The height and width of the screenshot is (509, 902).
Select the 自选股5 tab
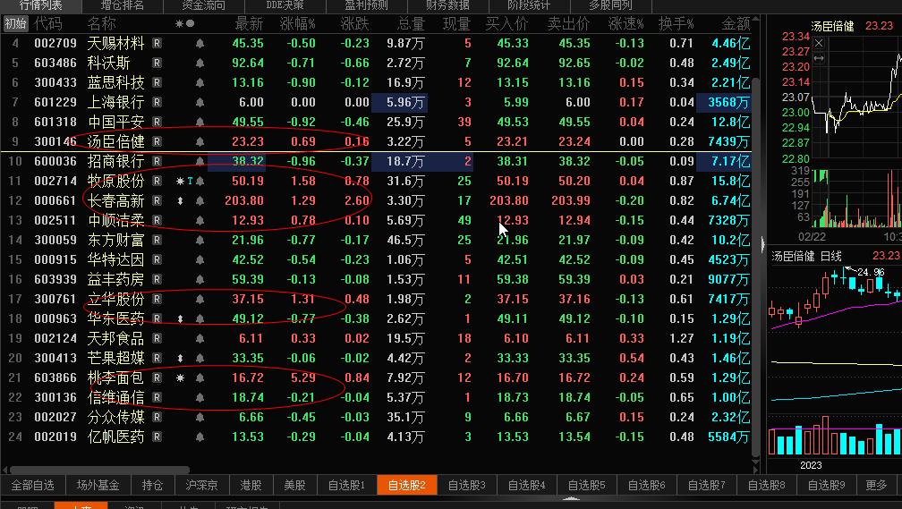coord(586,485)
